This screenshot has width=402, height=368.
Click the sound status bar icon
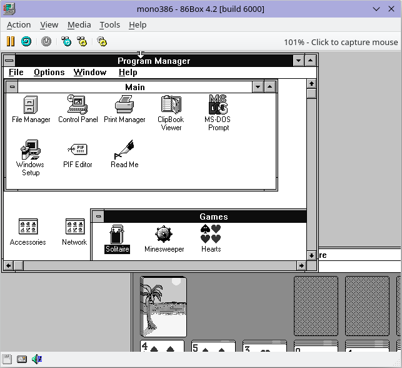click(37, 359)
